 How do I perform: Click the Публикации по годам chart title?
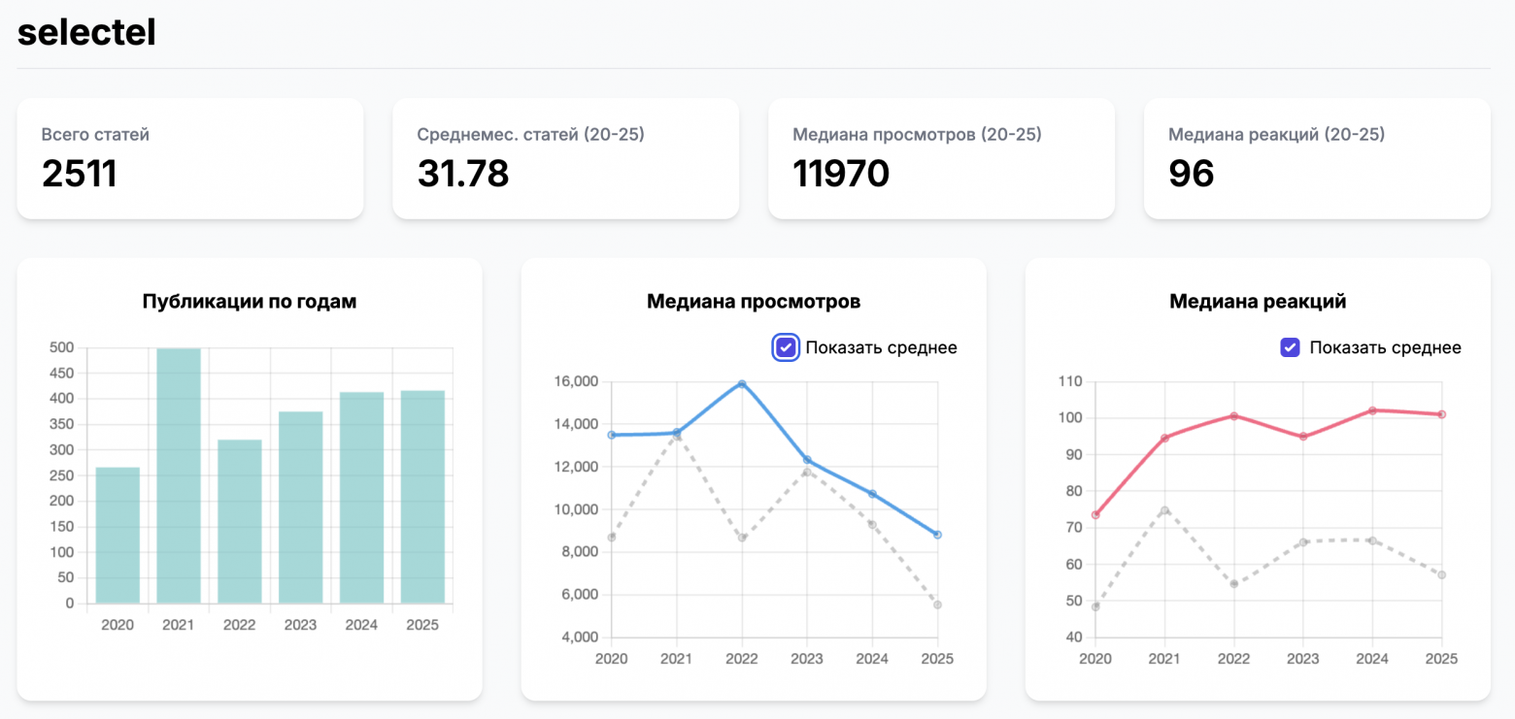250,302
